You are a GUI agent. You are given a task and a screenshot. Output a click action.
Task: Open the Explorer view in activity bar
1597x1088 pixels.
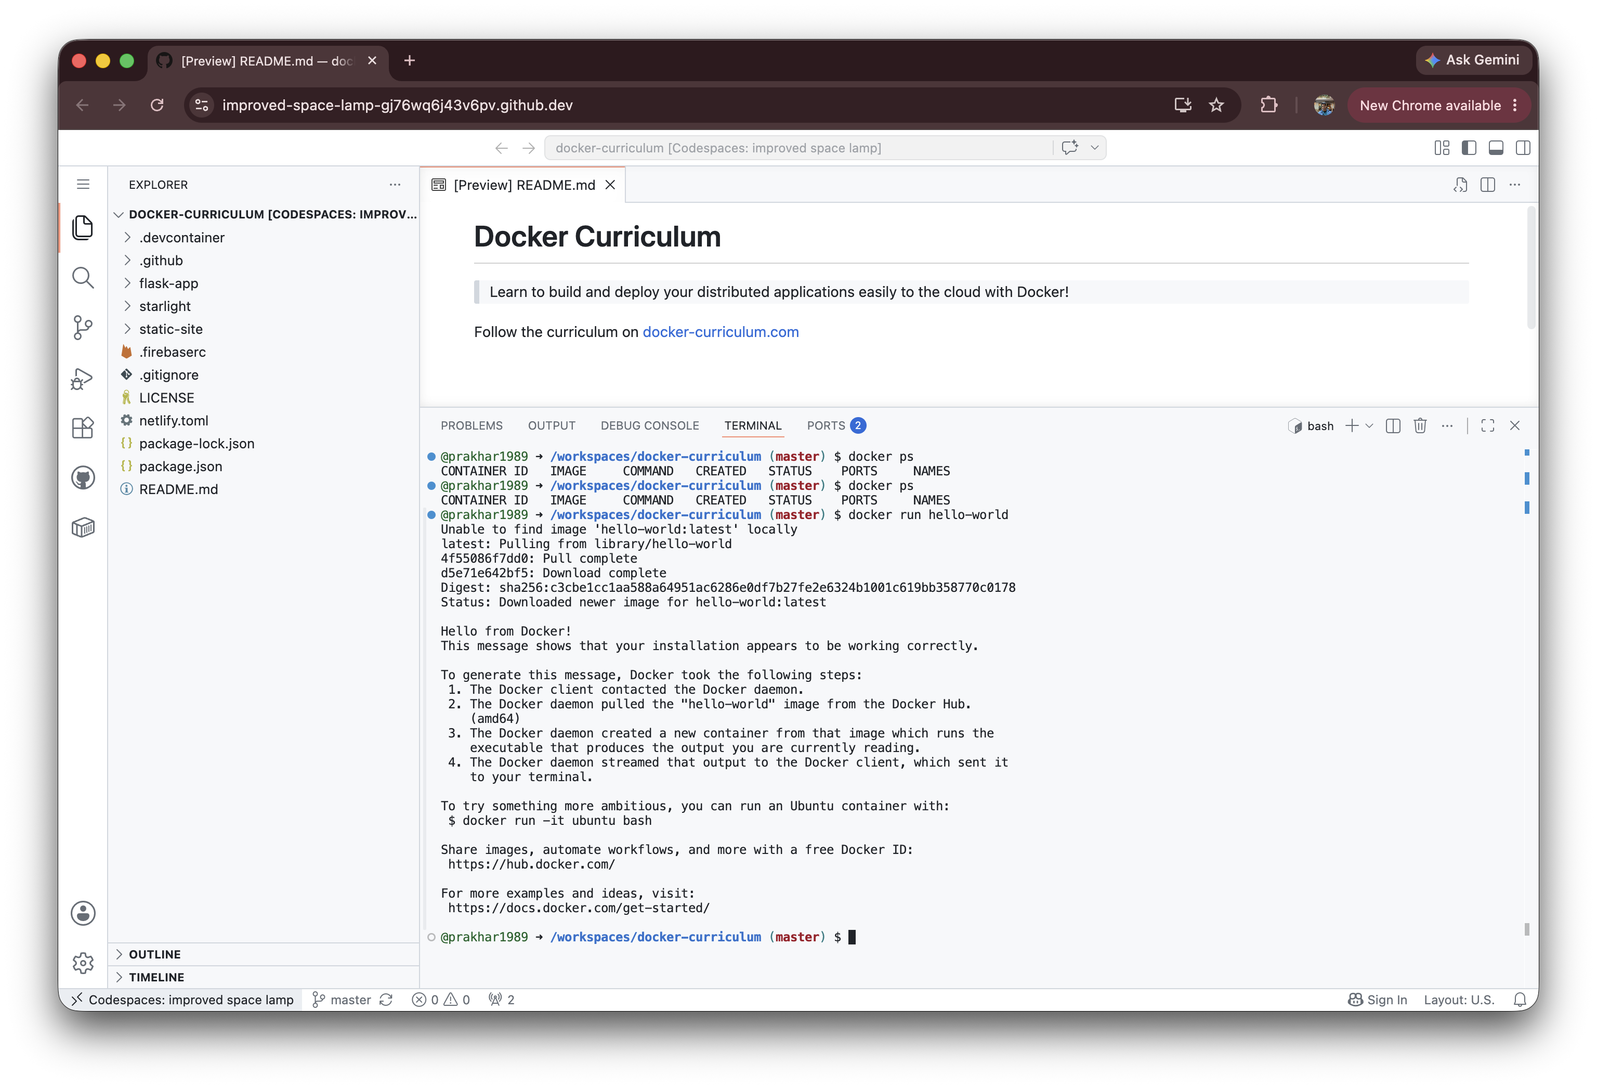point(83,227)
